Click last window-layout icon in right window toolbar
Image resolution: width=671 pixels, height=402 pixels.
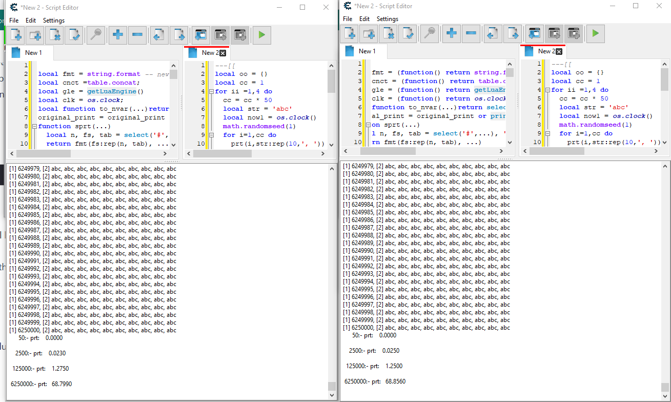click(x=574, y=34)
